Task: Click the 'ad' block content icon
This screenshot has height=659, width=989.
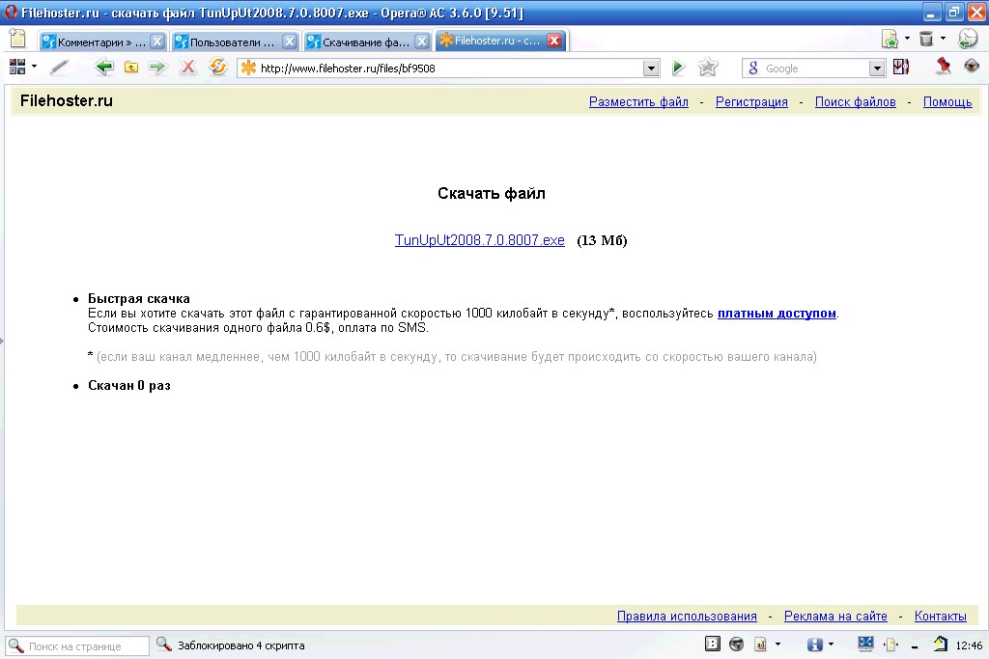Action: tap(761, 644)
